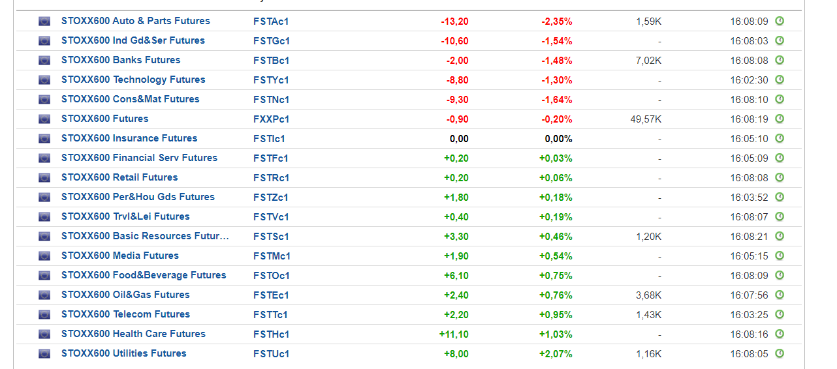Image resolution: width=837 pixels, height=369 pixels.
Task: Select the FSTUc1 symbol in the Utilities row
Action: pos(271,354)
